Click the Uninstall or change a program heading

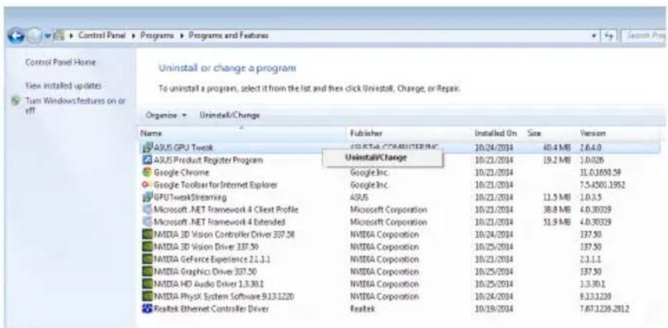(x=227, y=68)
